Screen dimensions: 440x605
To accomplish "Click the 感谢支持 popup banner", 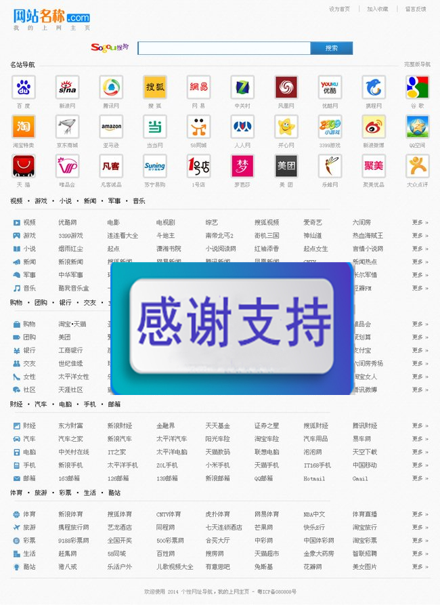I will point(232,328).
